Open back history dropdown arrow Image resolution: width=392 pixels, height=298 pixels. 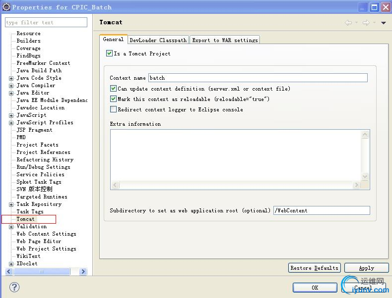pos(356,23)
